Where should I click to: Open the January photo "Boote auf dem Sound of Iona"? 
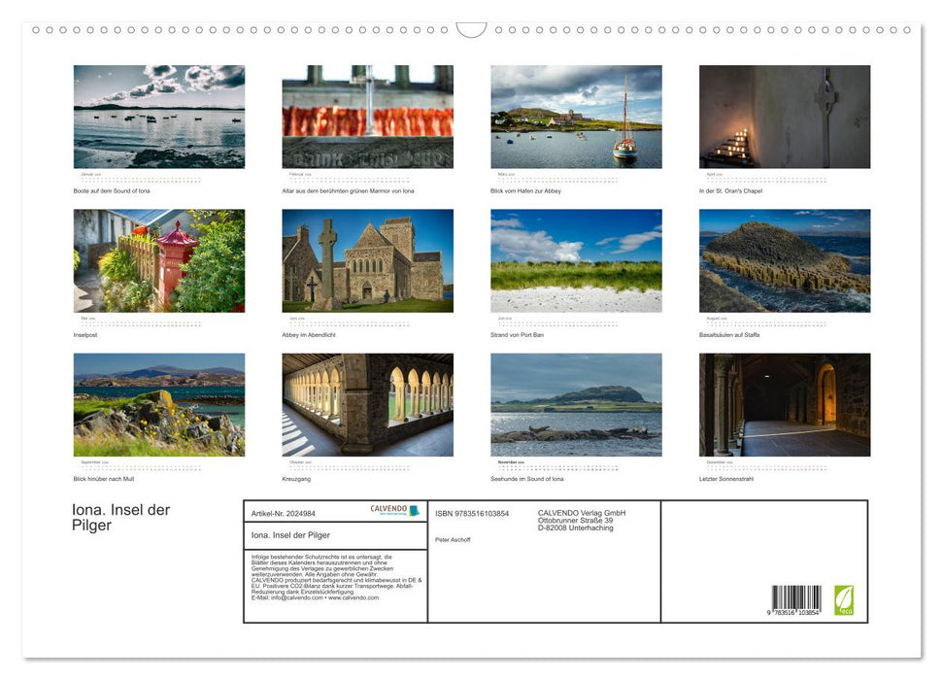pyautogui.click(x=158, y=117)
